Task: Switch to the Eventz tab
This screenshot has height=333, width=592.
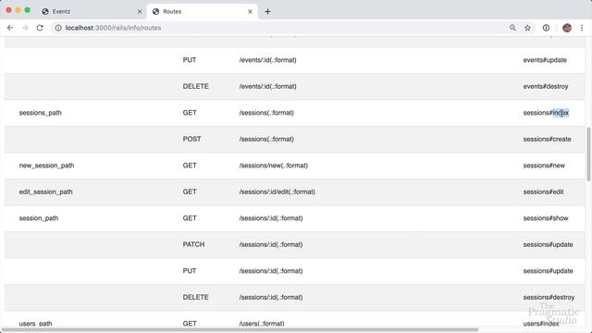Action: (x=91, y=11)
